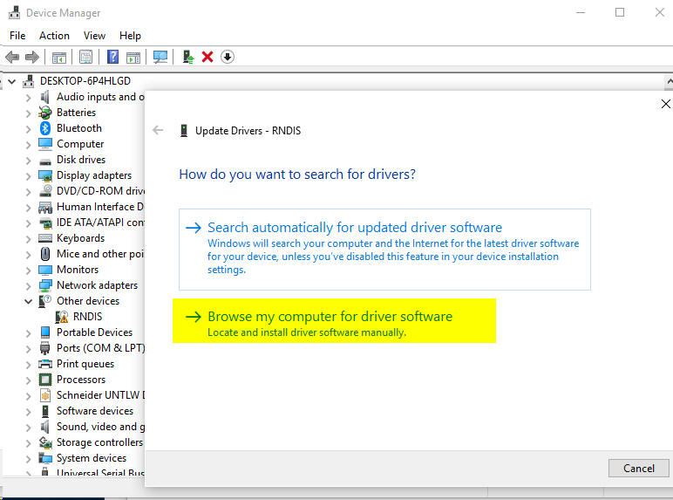This screenshot has width=673, height=500.
Task: Click the Keyboards icon in the tree
Action: coord(45,238)
